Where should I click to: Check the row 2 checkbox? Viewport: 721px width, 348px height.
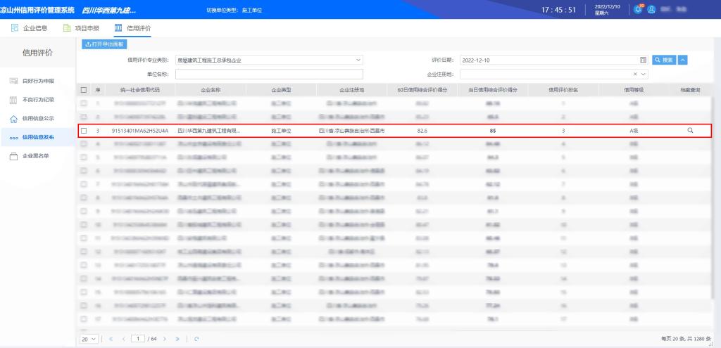(84, 117)
